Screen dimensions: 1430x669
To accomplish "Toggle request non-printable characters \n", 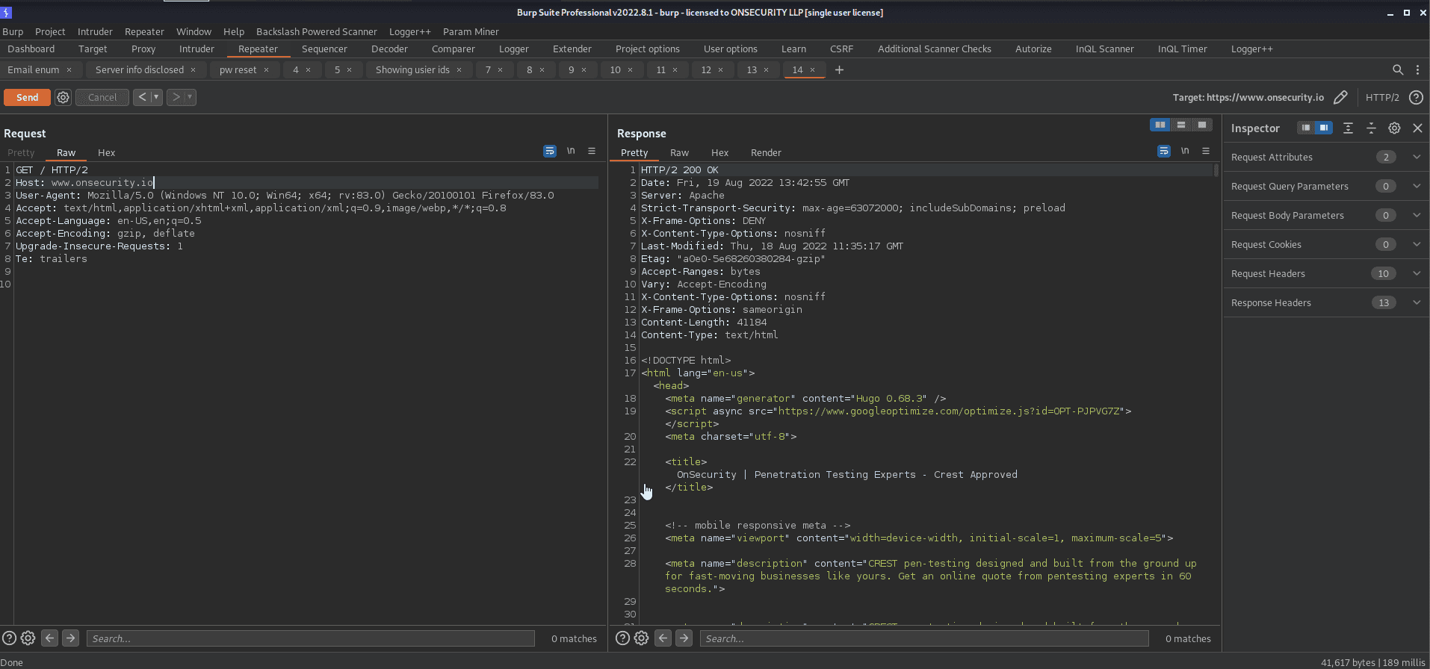I will point(571,151).
